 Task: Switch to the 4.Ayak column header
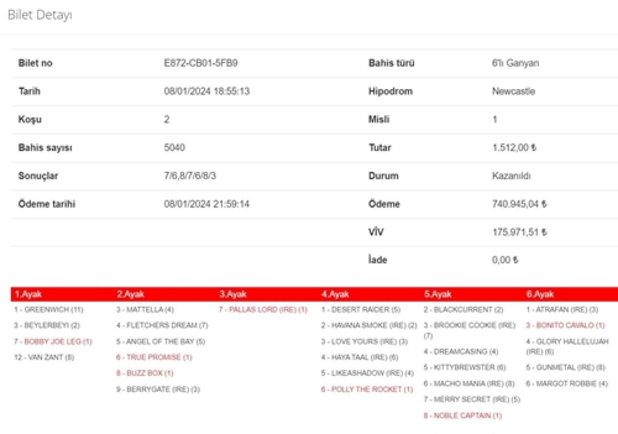click(x=335, y=294)
